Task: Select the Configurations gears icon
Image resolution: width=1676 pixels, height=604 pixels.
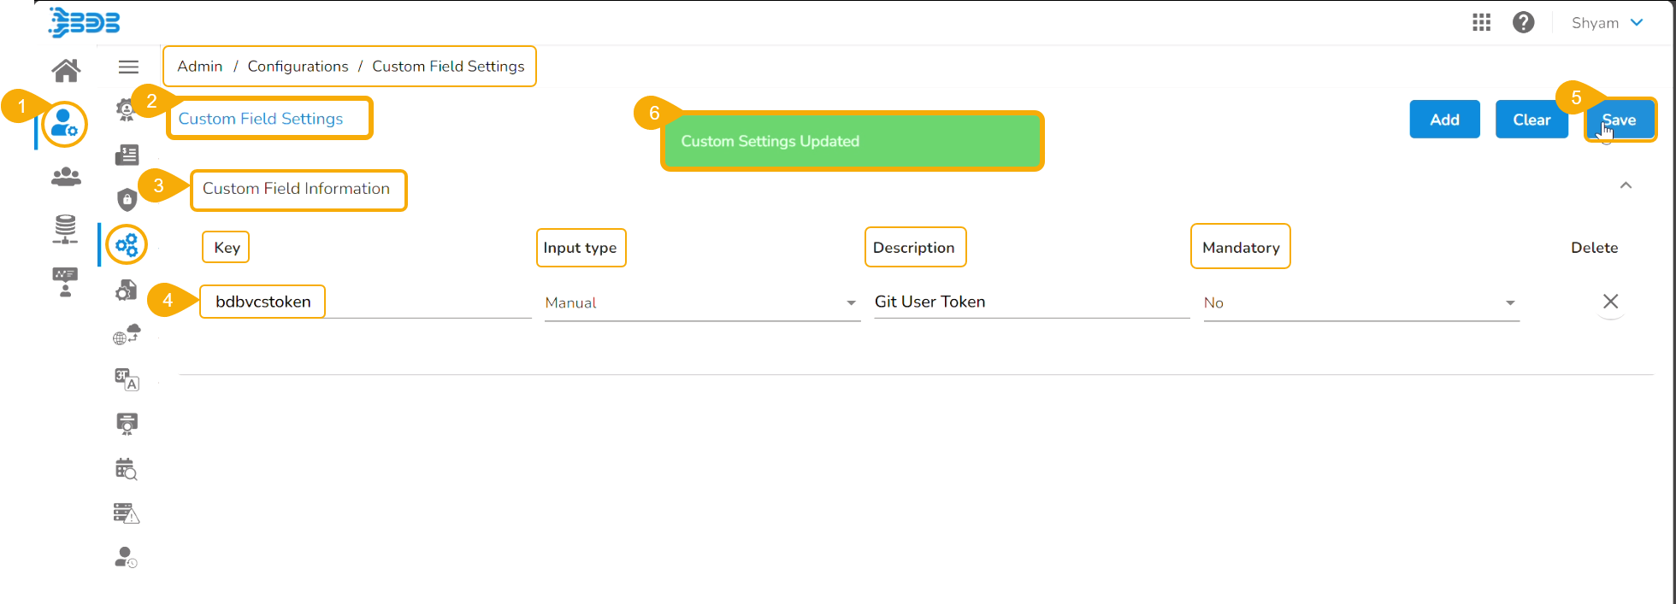Action: [x=127, y=246]
